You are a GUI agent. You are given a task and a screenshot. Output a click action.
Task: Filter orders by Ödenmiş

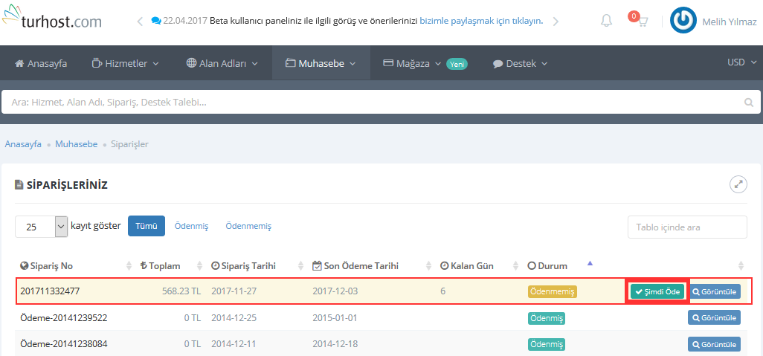click(x=191, y=226)
